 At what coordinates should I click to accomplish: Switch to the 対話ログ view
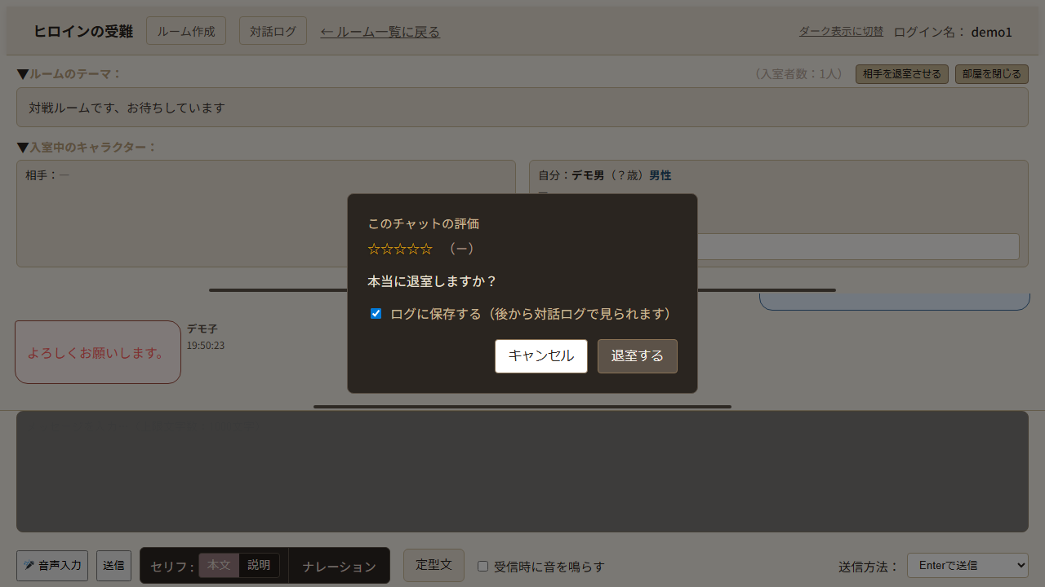coord(273,30)
